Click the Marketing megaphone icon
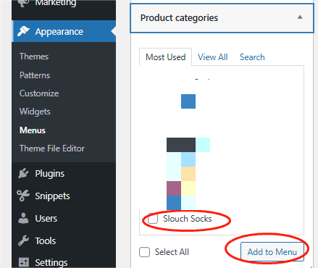Image resolution: width=318 pixels, height=268 pixels. click(23, 3)
